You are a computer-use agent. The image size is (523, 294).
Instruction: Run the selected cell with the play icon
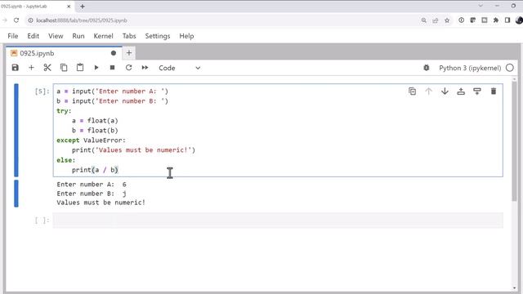pyautogui.click(x=96, y=68)
